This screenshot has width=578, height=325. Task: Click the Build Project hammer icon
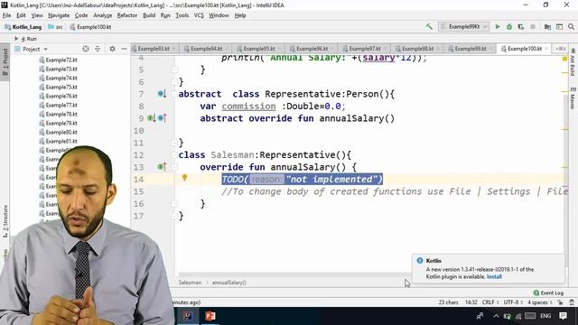pos(429,26)
